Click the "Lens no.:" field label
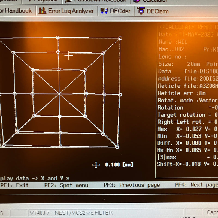The height and width of the screenshot is (218, 218). tap(172, 57)
